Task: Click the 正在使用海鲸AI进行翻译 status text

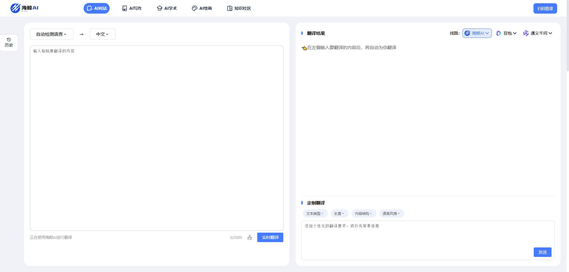Action: (51, 237)
